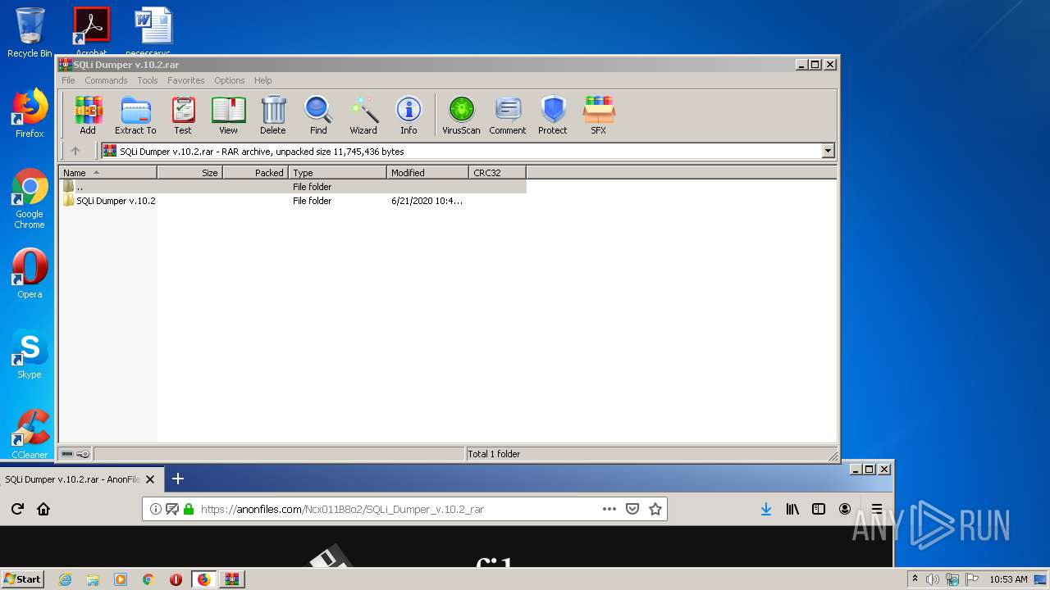The height and width of the screenshot is (590, 1050).
Task: Launch Firefox from the desktop
Action: pos(30,113)
